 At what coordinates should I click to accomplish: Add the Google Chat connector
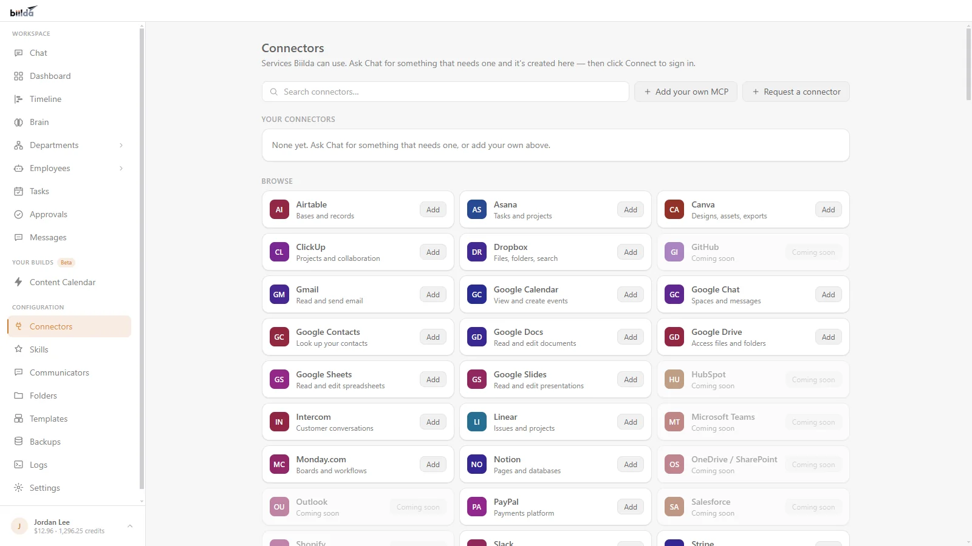tap(828, 294)
